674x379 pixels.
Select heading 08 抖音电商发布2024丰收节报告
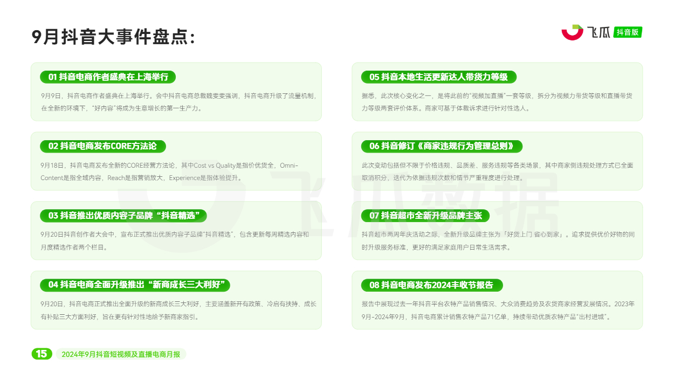[431, 285]
